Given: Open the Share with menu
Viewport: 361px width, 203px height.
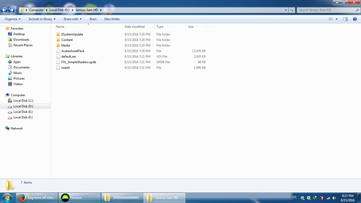Looking at the screenshot, I should pyautogui.click(x=73, y=19).
